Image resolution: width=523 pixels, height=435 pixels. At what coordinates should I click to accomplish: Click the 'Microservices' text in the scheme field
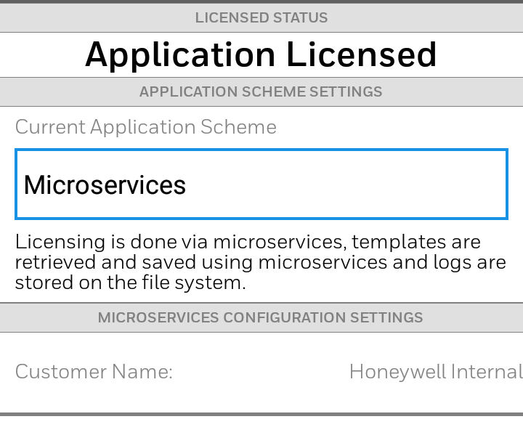(x=105, y=185)
